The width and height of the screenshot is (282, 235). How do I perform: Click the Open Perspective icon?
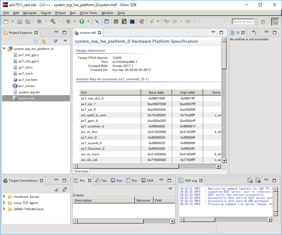point(263,22)
